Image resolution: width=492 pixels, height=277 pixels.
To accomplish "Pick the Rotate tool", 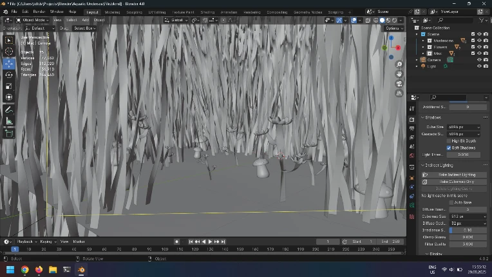I will click(9, 75).
